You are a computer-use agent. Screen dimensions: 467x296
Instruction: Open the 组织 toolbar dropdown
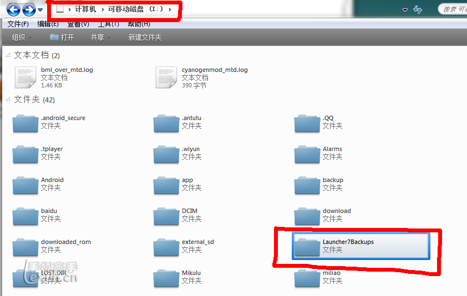coord(22,37)
